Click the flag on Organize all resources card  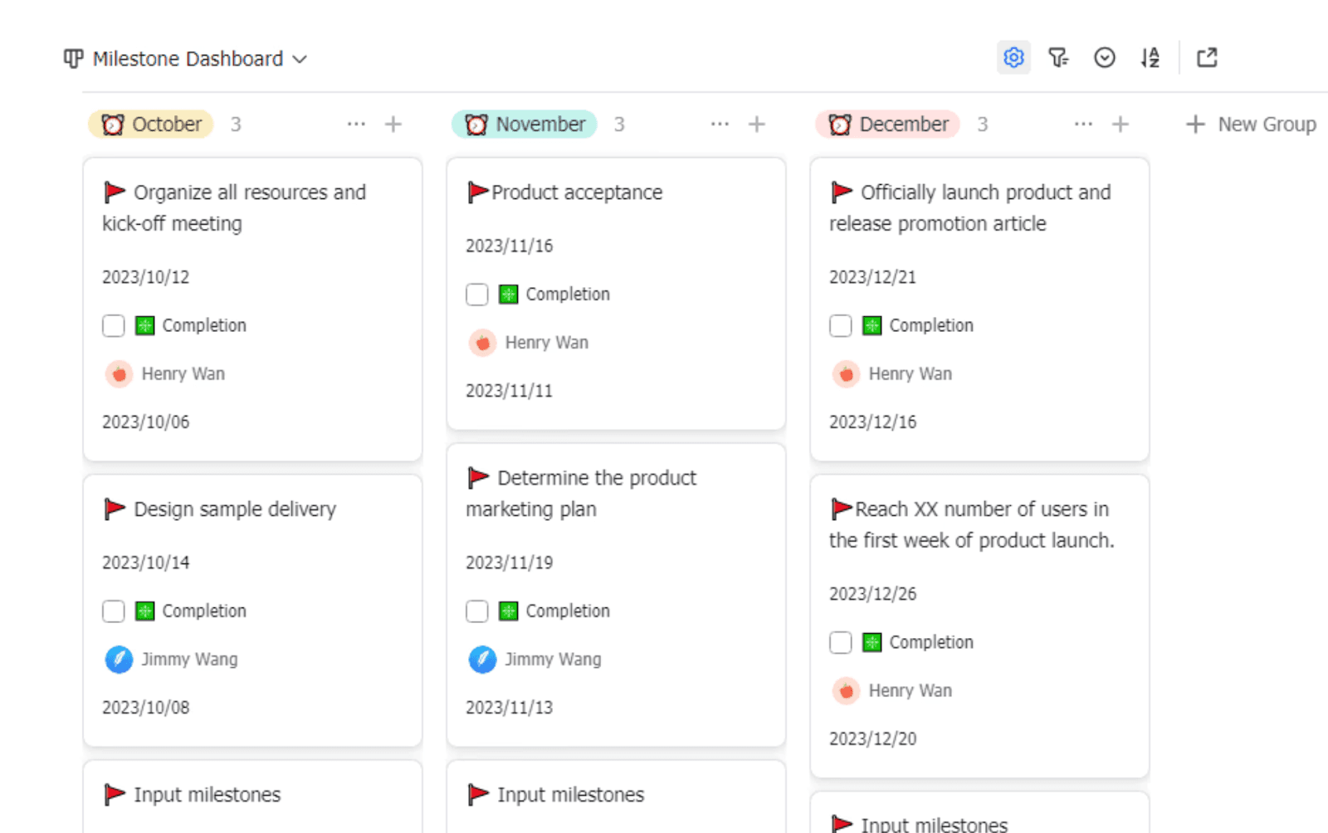click(x=115, y=192)
